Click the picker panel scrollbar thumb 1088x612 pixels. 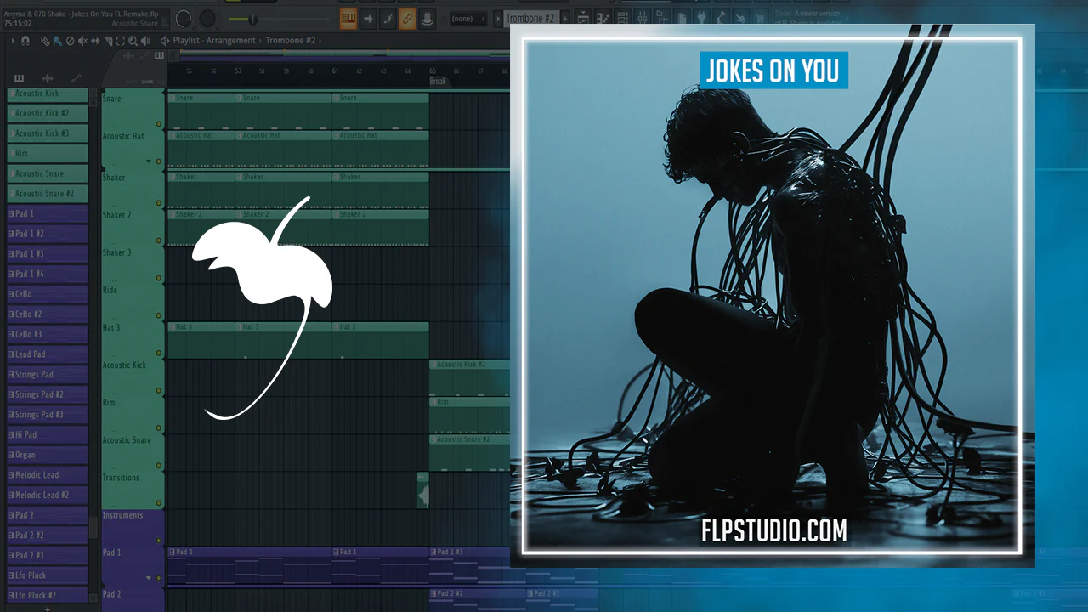[93, 527]
